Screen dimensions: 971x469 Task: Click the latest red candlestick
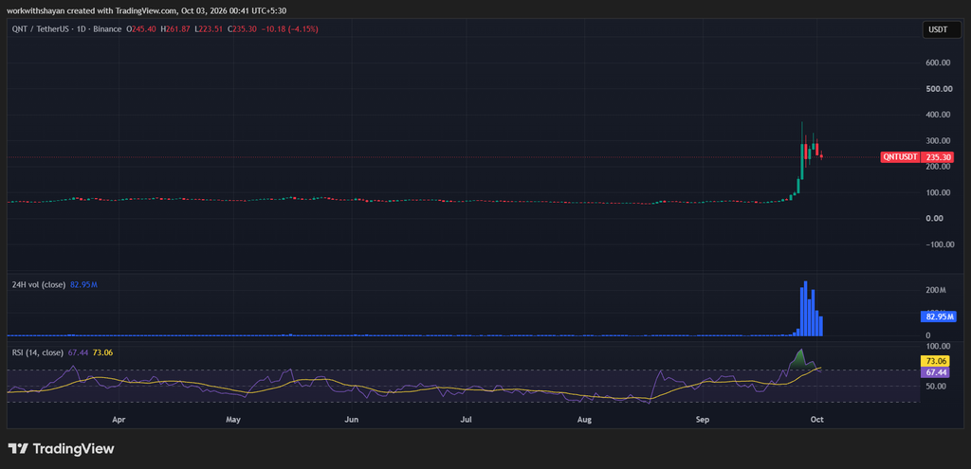click(821, 156)
